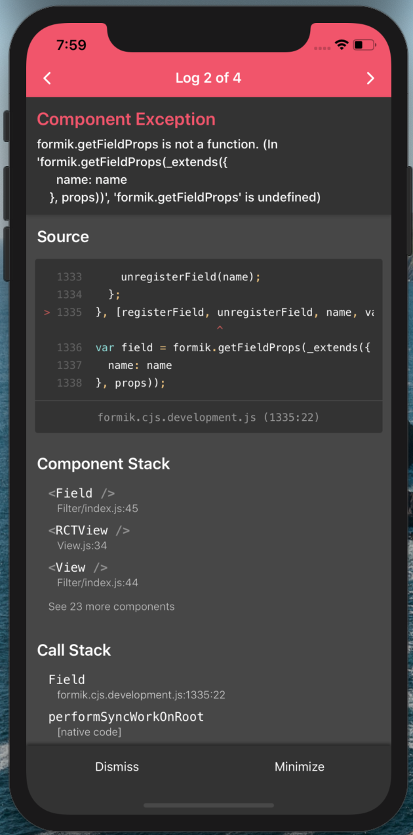Select the Log 2 of 4 header
Viewport: 413px width, 835px height.
[208, 78]
